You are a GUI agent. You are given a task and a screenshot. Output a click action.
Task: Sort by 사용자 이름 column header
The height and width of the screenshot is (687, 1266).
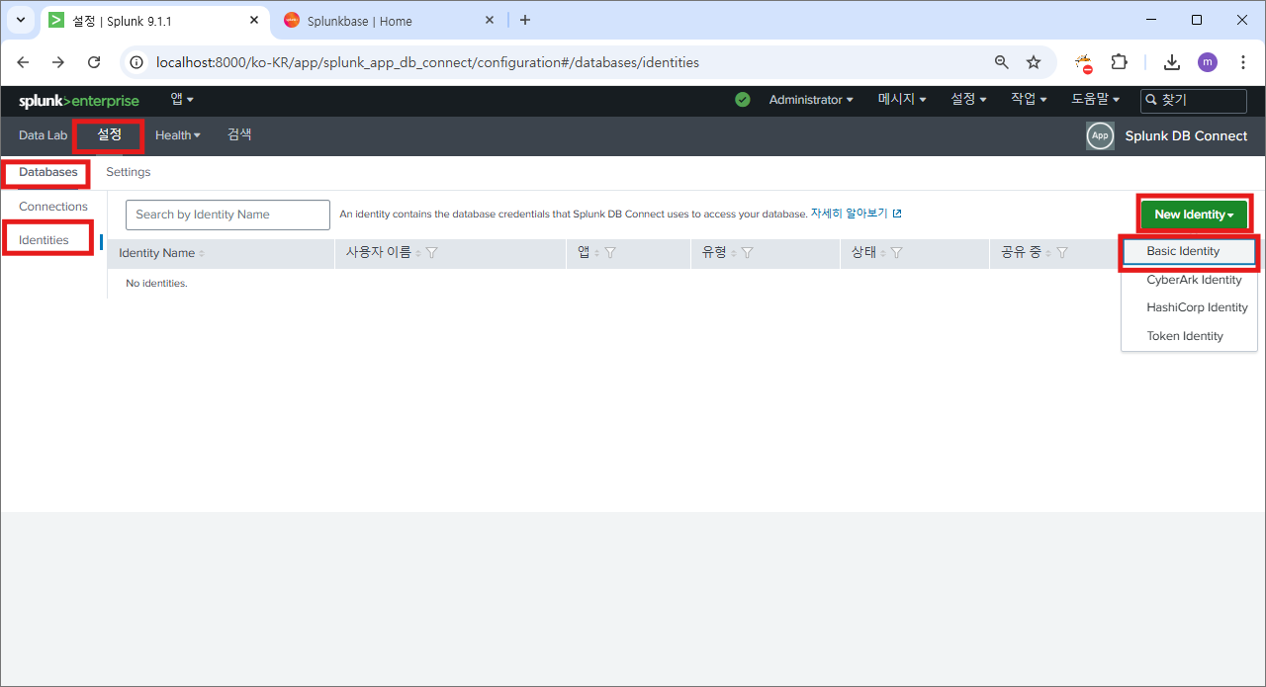click(384, 253)
